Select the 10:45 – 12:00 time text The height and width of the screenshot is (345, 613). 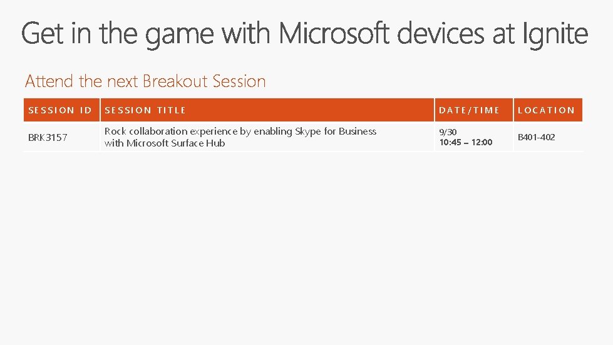click(465, 143)
